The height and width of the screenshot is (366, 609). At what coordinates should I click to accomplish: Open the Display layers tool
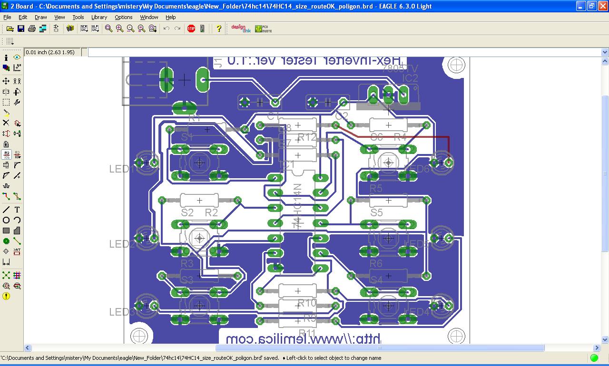(x=6, y=68)
